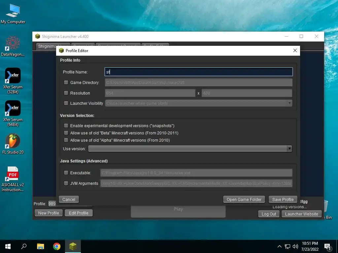338x253 pixels.
Task: Minimize the Shiginima Launcher window
Action: pyautogui.click(x=287, y=36)
